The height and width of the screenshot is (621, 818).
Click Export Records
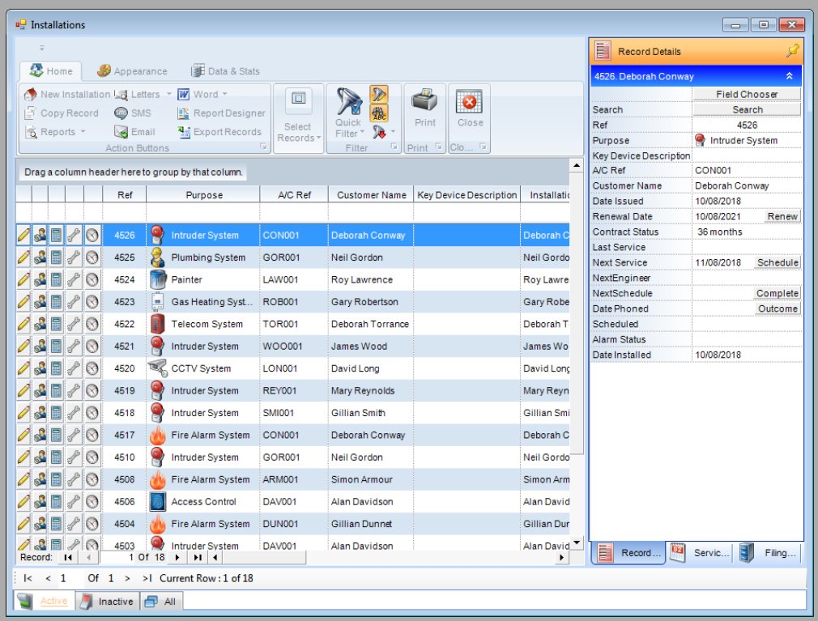coord(219,132)
